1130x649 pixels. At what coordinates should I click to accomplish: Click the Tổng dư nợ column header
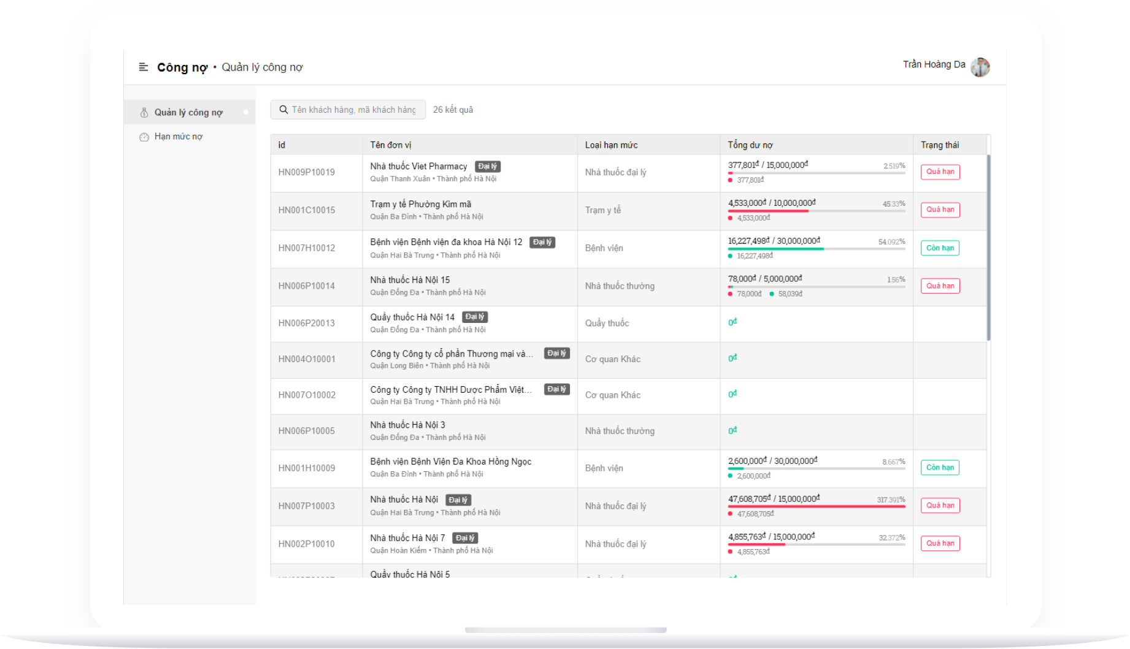pos(750,145)
